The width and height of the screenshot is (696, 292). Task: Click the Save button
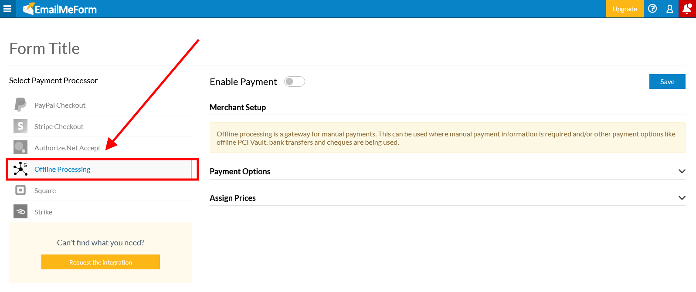[x=667, y=81]
